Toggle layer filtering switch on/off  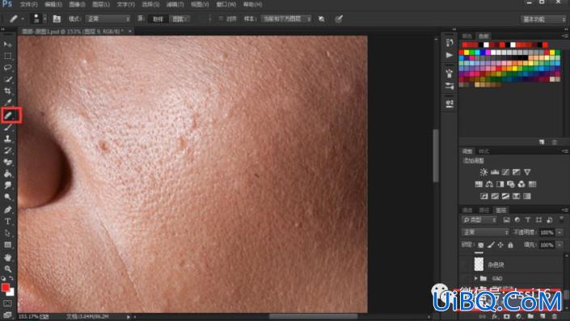(562, 220)
